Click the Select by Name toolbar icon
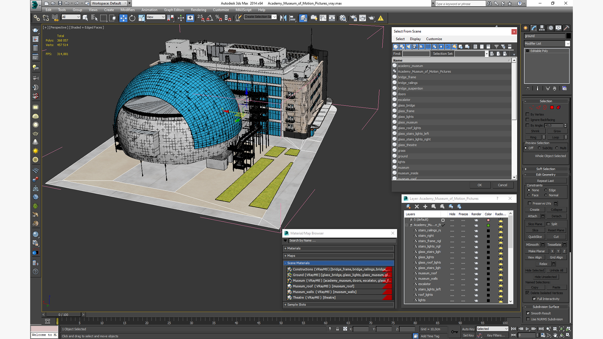 [94, 18]
